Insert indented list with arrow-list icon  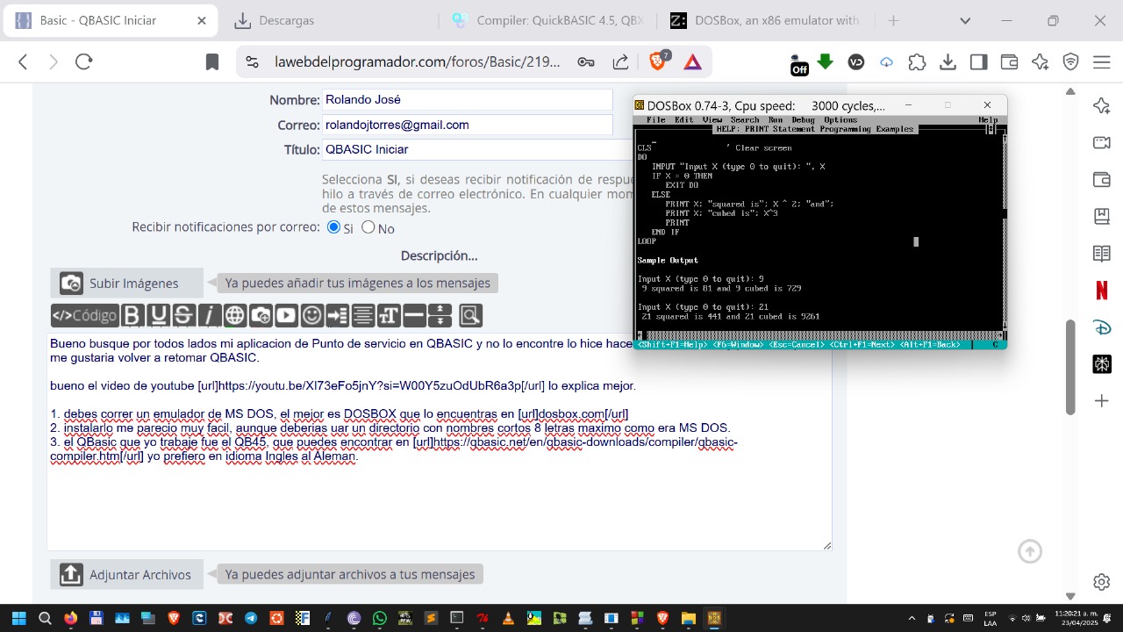(x=337, y=315)
